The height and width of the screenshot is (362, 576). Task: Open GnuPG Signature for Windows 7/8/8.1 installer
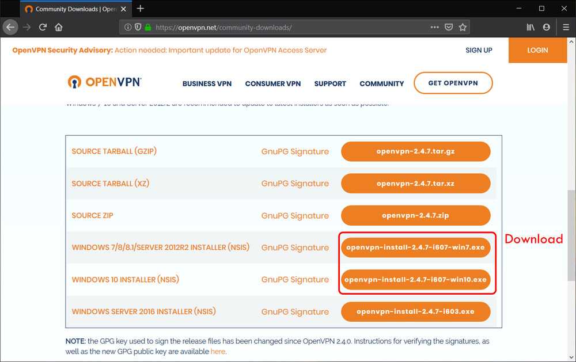click(295, 248)
